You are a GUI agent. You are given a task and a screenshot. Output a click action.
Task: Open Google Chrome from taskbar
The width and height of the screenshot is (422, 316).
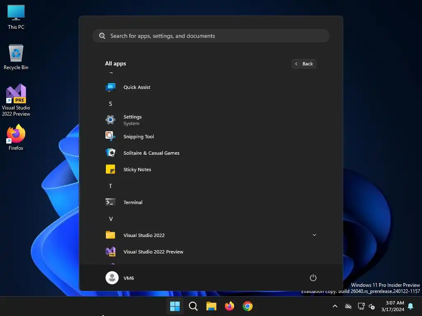(x=248, y=306)
